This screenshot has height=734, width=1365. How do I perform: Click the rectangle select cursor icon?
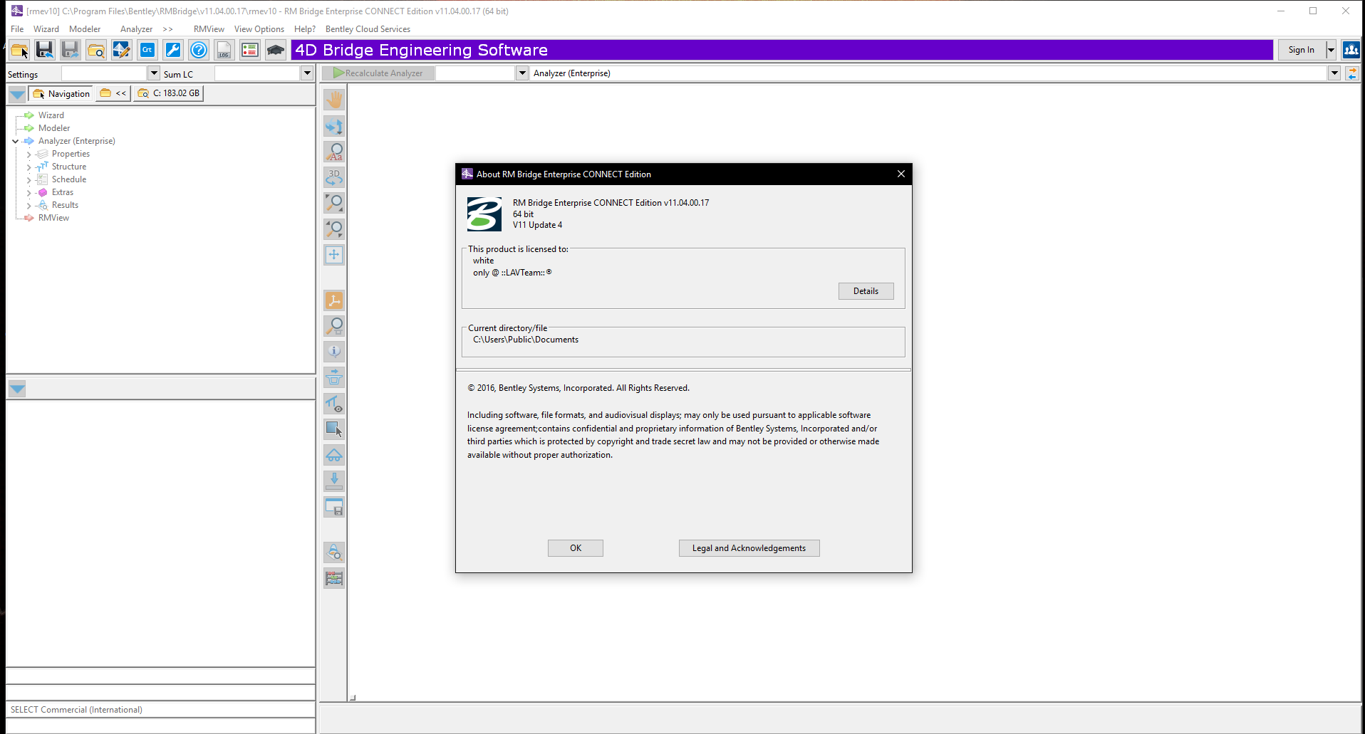tap(334, 429)
